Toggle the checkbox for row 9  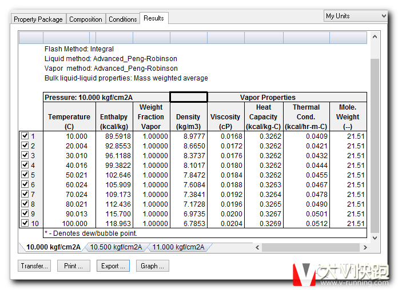[25, 213]
